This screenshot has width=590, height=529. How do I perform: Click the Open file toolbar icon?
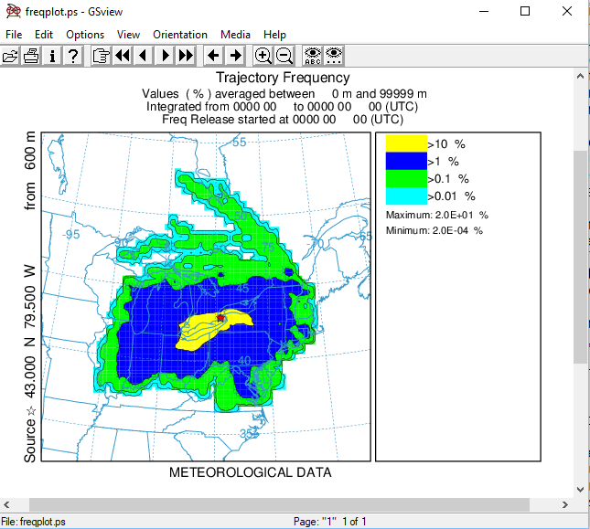[x=11, y=56]
